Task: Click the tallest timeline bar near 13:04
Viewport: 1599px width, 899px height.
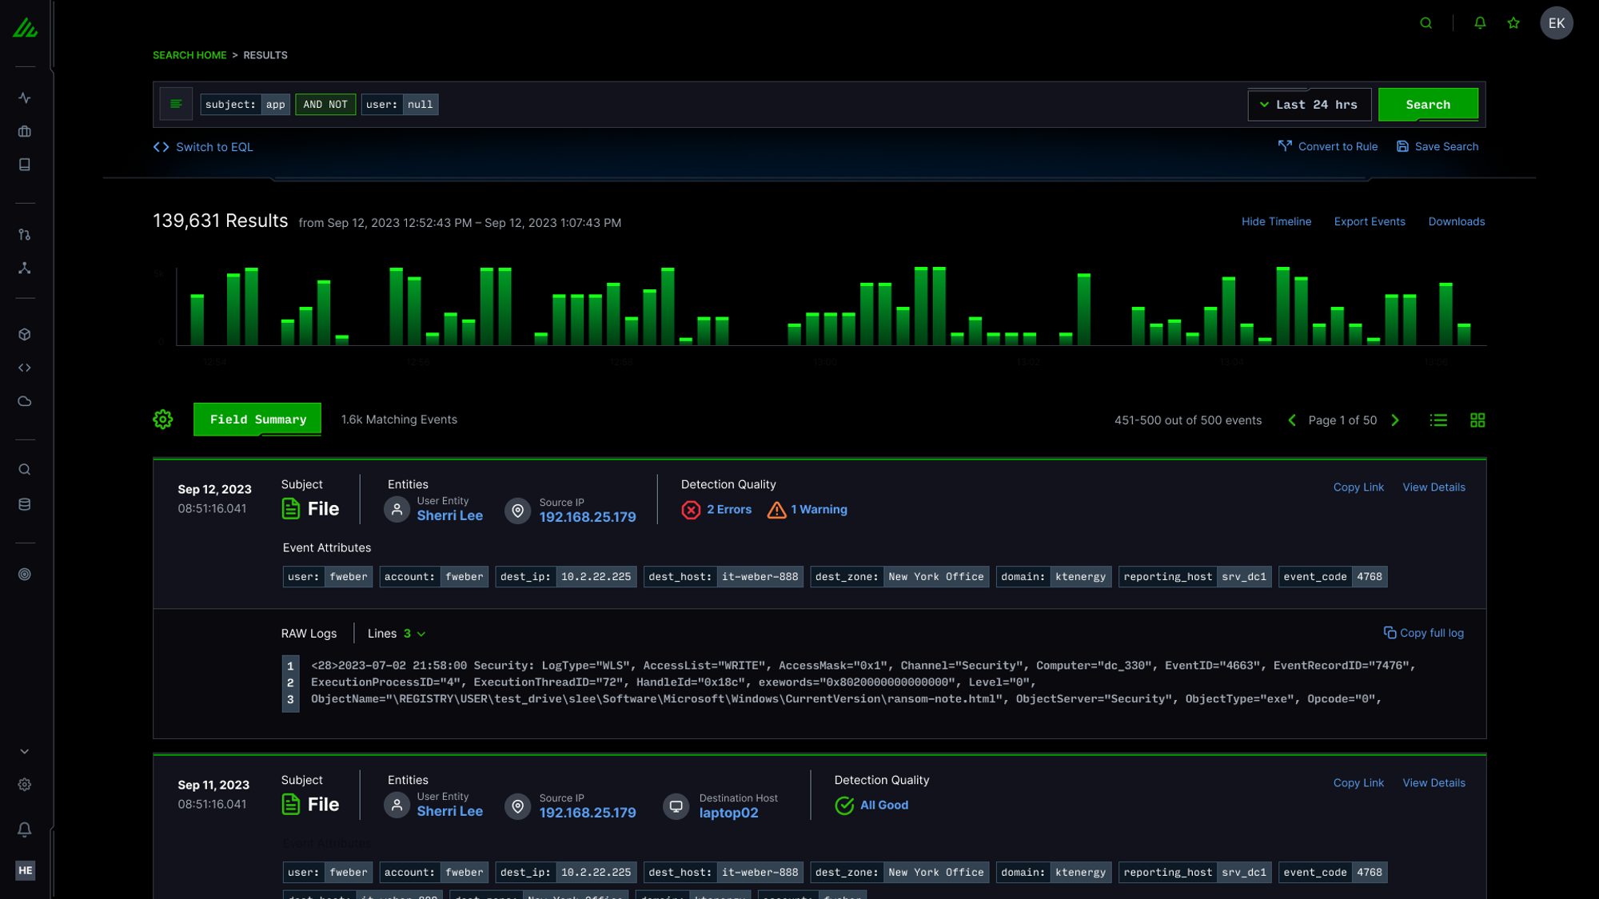Action: (x=1282, y=307)
